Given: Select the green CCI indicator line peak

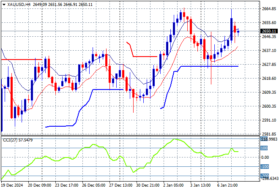Looking at the screenshot, I should [176, 139].
